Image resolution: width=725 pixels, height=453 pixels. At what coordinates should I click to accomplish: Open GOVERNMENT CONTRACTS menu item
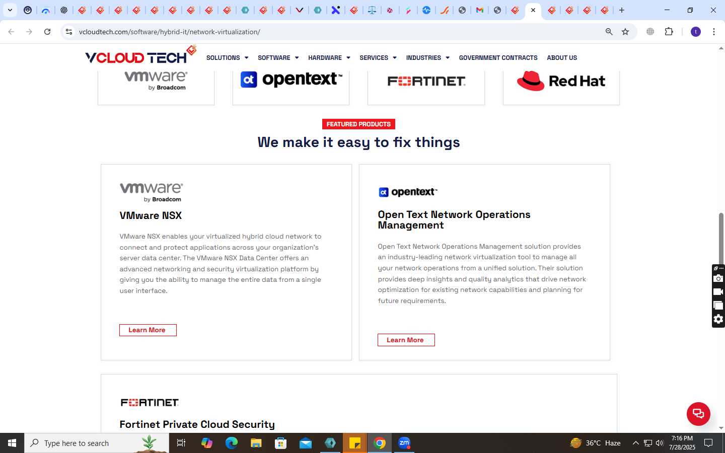pos(498,58)
